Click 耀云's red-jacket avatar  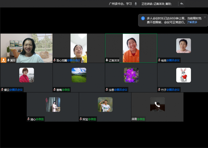pyautogui.click(x=26, y=75)
